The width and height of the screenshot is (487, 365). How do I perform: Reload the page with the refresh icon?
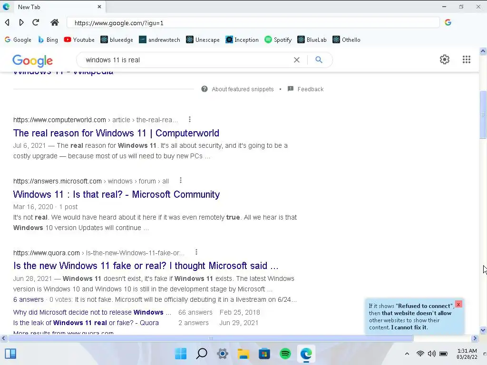pyautogui.click(x=36, y=22)
